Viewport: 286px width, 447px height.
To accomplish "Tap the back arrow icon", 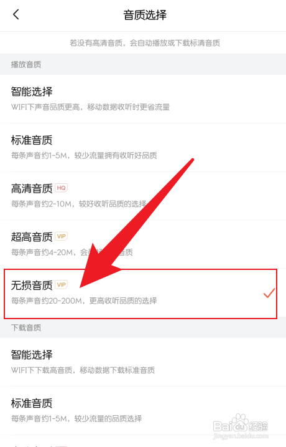I will 16,14.
